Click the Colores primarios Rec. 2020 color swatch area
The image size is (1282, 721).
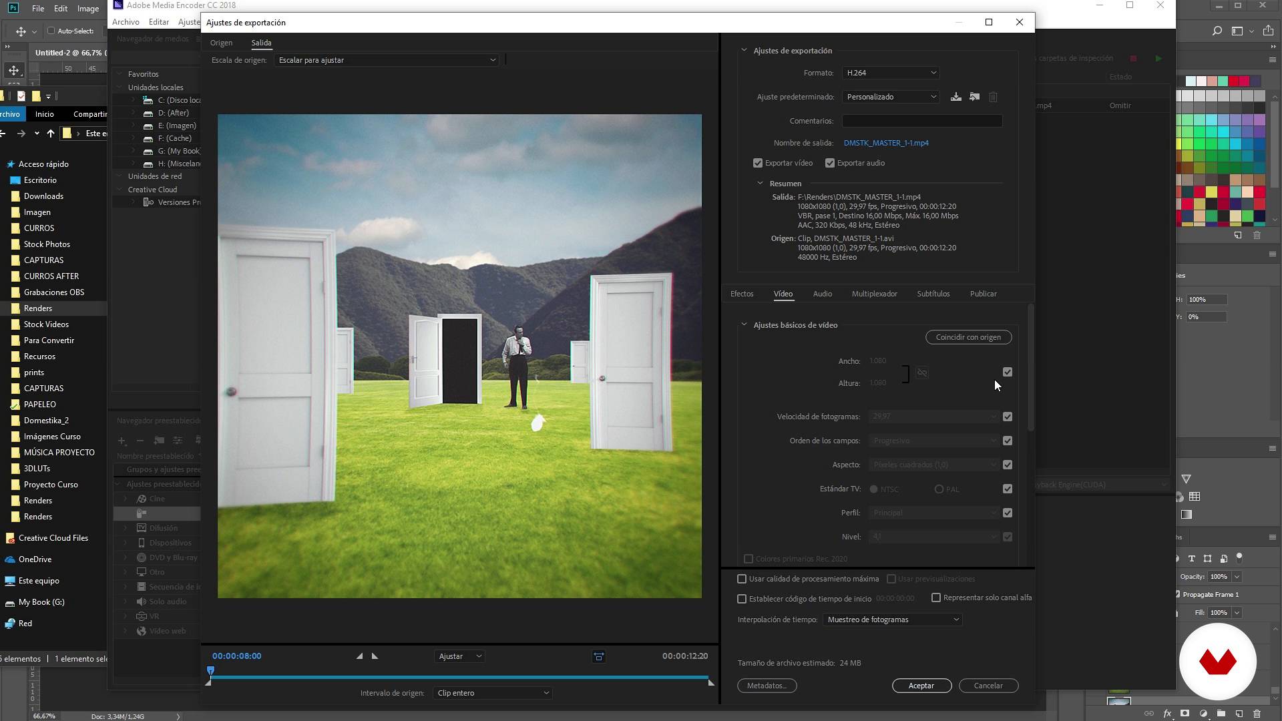[749, 558]
